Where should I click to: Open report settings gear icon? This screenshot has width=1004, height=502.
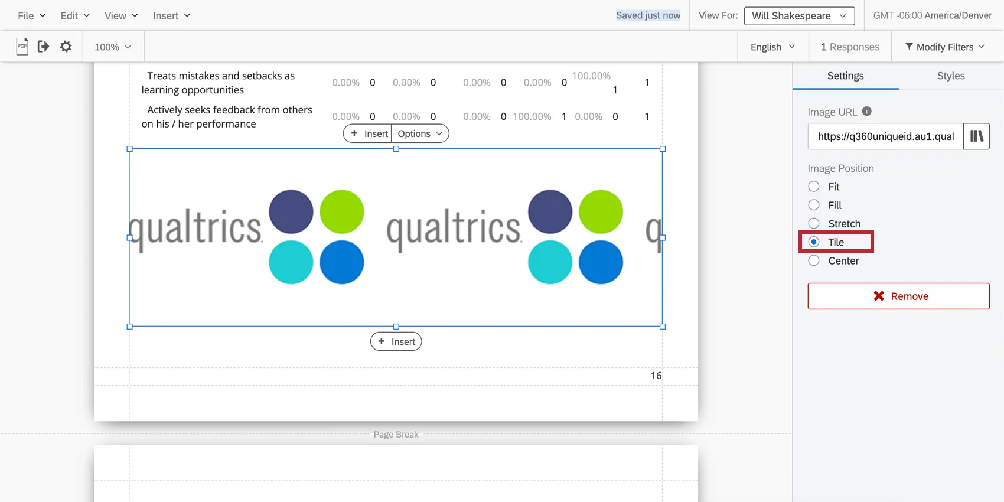point(66,47)
